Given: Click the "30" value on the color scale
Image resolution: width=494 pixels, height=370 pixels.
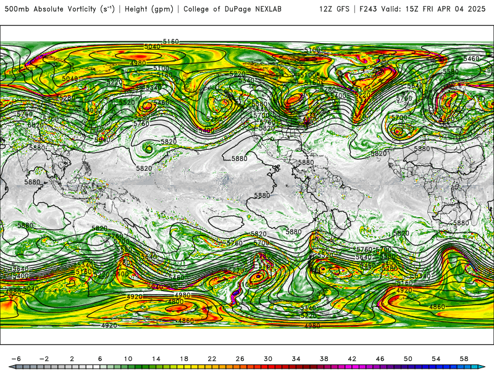Looking at the screenshot, I should [x=268, y=359].
